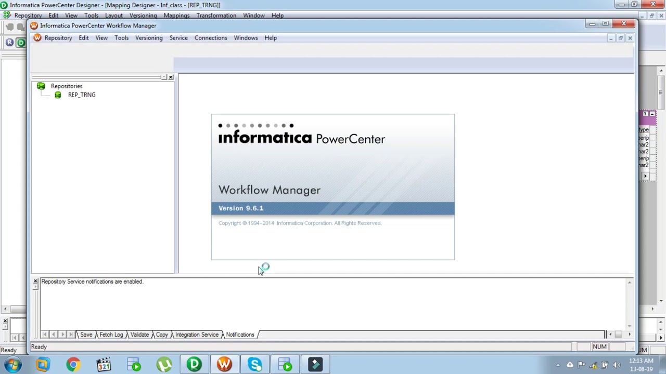This screenshot has height=374, width=666.
Task: Switch to the Notifications tab
Action: (x=240, y=335)
